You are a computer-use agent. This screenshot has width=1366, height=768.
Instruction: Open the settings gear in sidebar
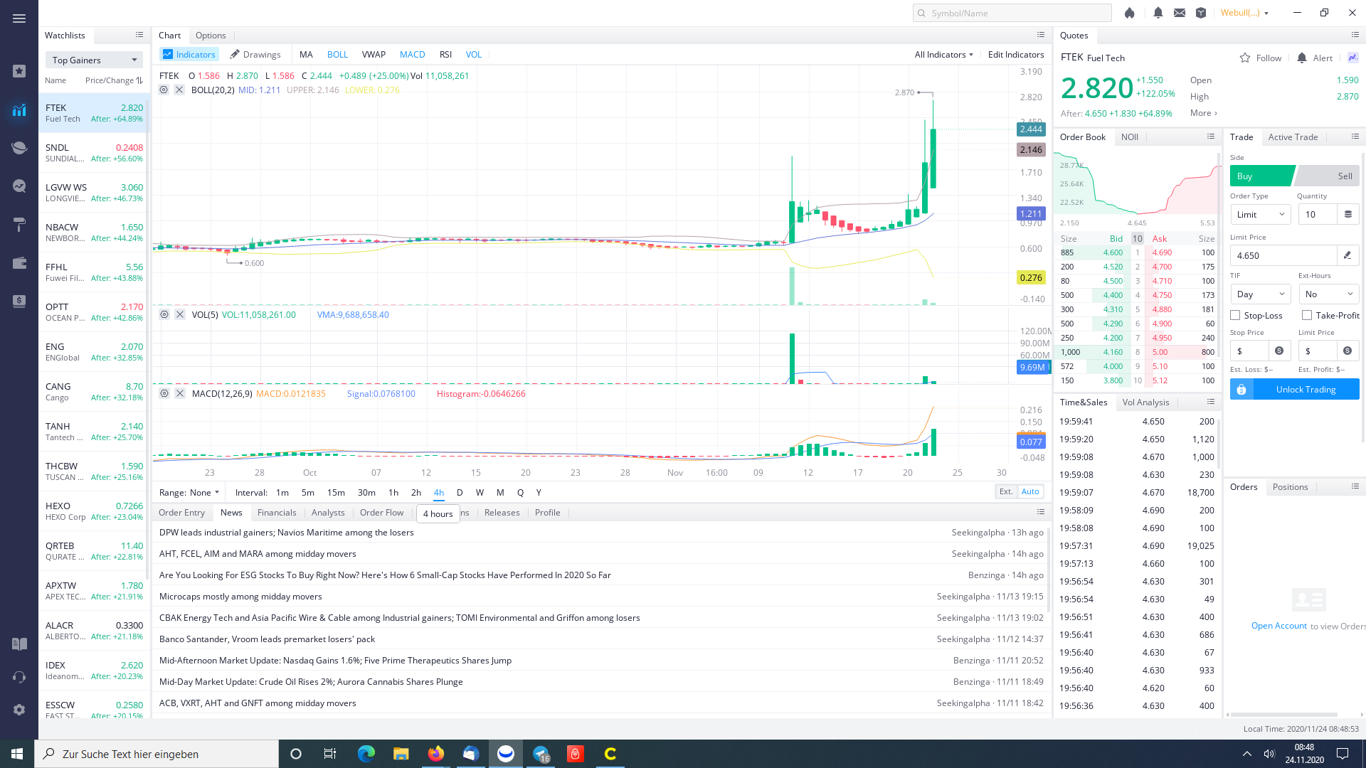(x=19, y=710)
